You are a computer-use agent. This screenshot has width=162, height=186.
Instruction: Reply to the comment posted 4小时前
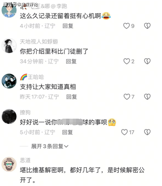pos(68,26)
